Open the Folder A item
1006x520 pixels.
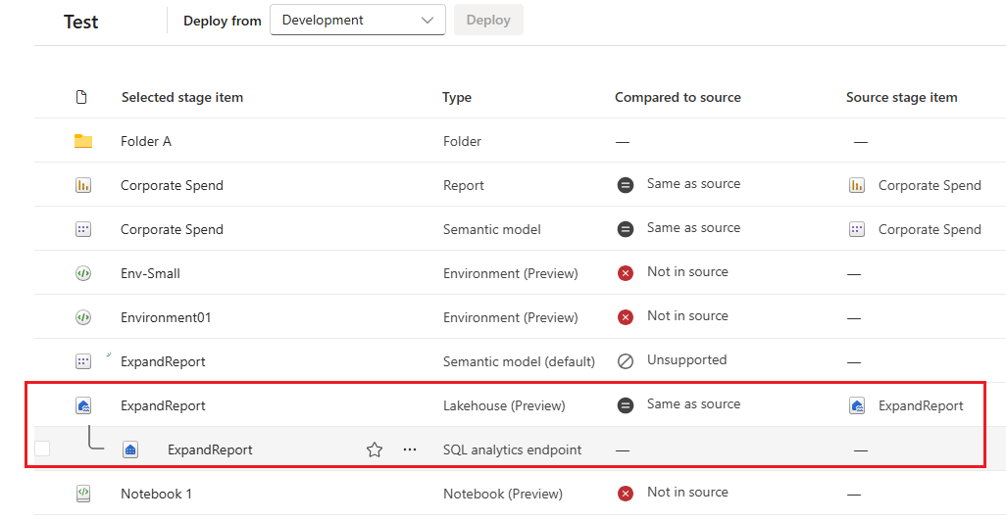(146, 141)
